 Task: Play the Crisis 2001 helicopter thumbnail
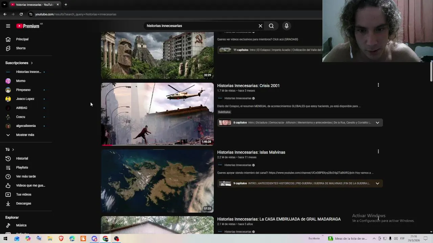tap(157, 114)
